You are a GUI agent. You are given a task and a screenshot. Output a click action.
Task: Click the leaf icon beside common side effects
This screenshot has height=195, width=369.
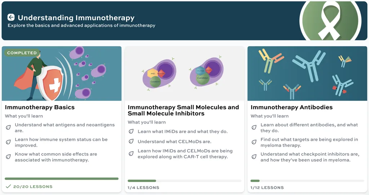pyautogui.click(x=8, y=157)
